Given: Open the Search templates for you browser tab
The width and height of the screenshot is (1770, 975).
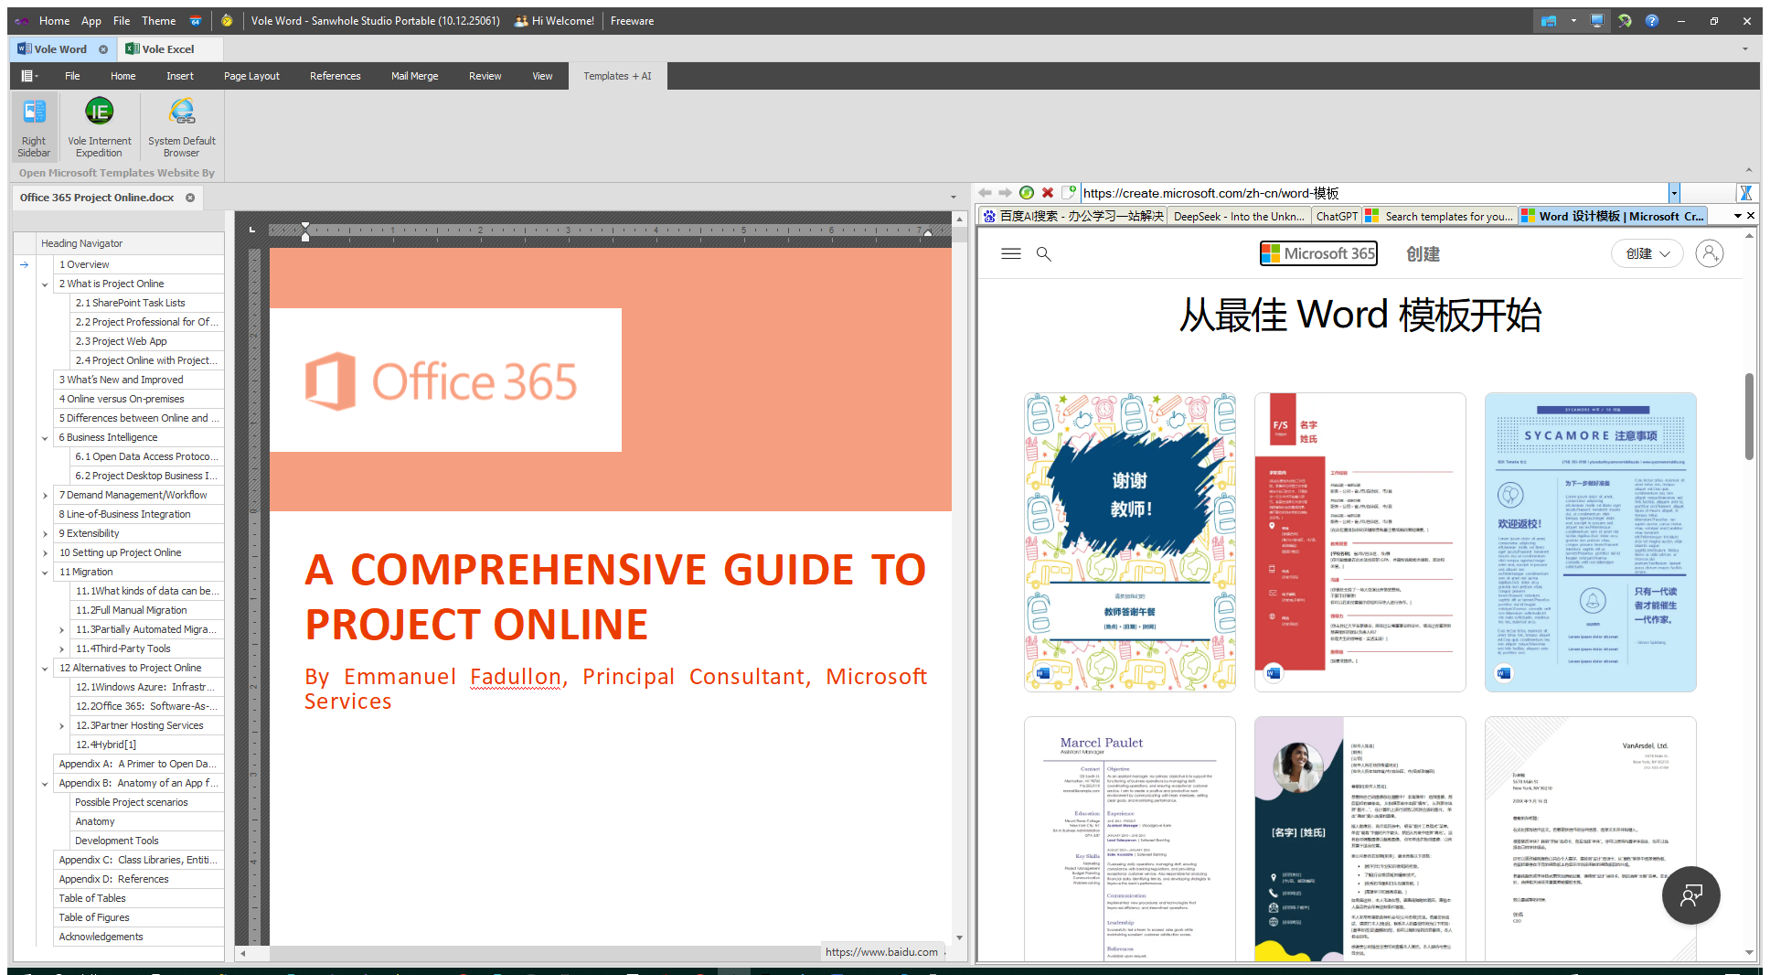Looking at the screenshot, I should (x=1439, y=216).
